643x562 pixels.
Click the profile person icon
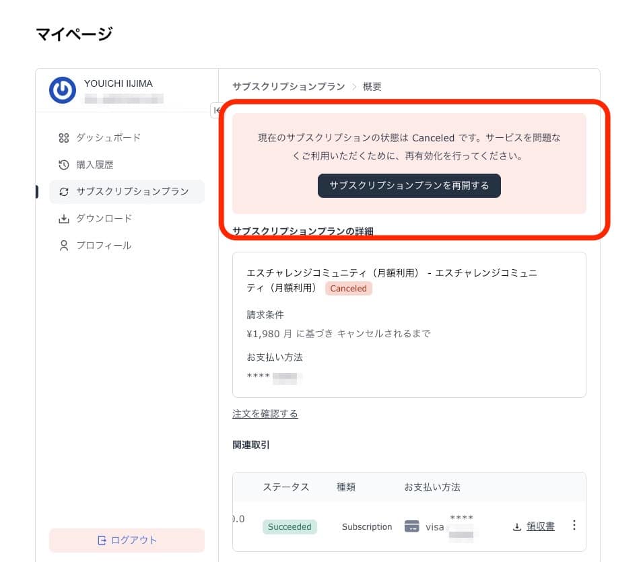tap(63, 246)
